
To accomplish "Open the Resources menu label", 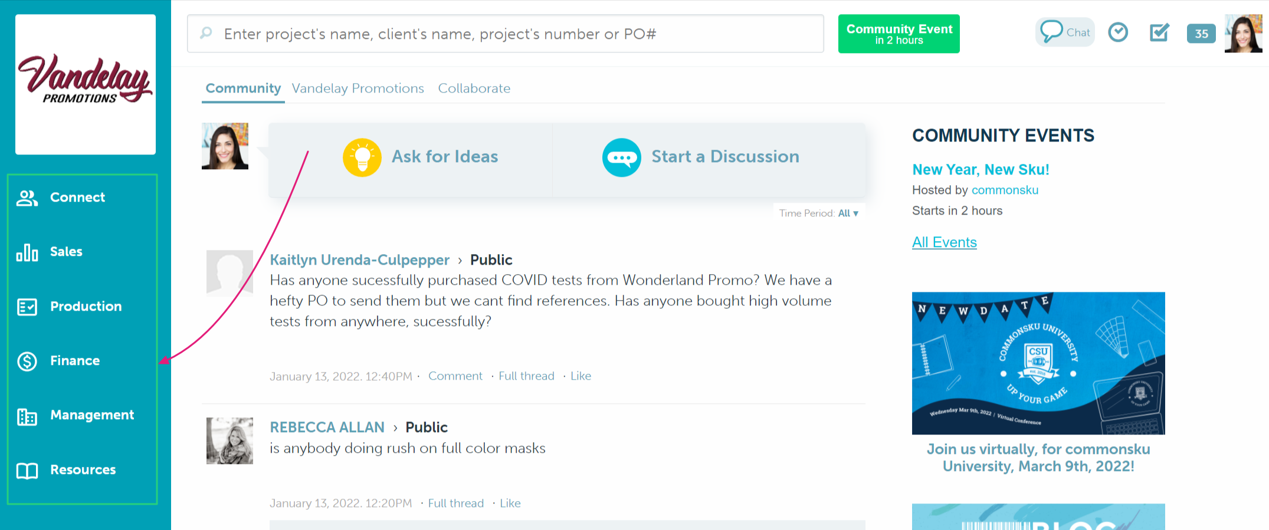I will point(83,470).
